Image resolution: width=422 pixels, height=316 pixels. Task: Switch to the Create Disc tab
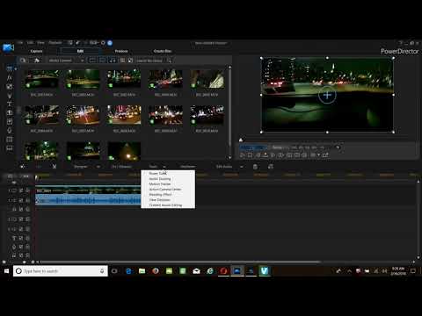point(163,51)
